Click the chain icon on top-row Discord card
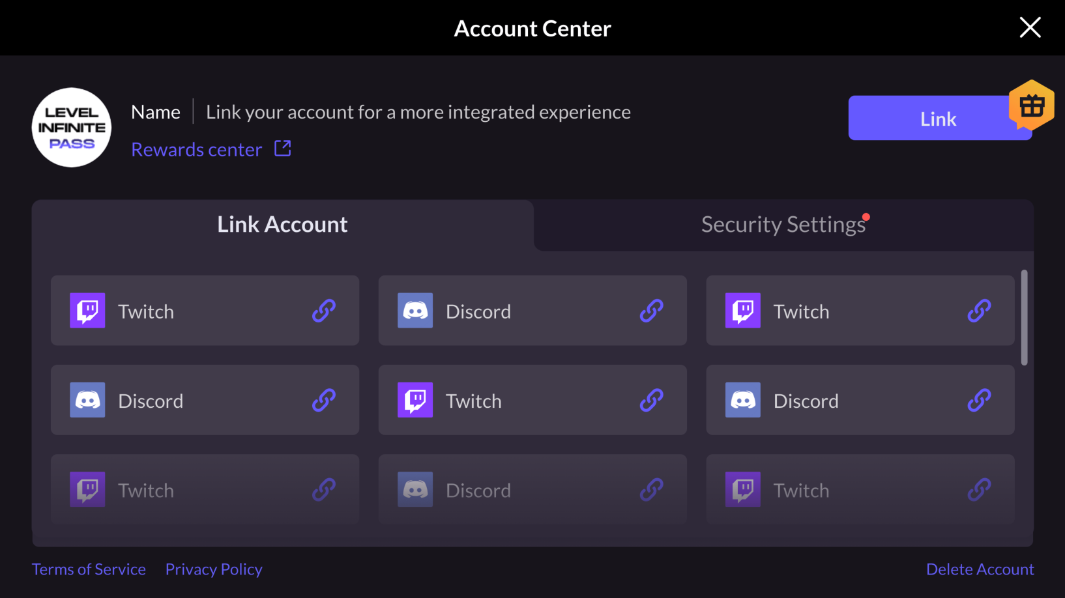This screenshot has height=598, width=1065. (x=651, y=311)
